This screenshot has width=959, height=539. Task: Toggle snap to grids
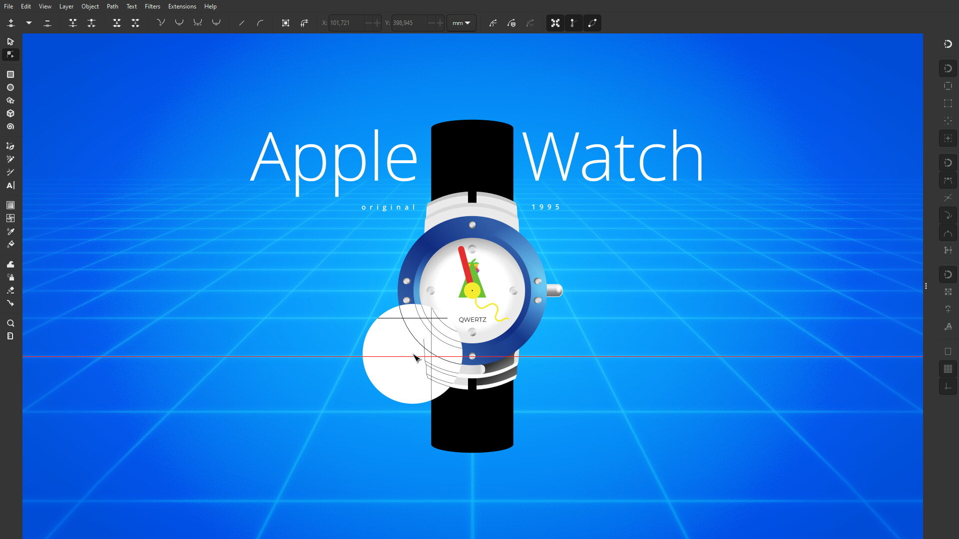[x=948, y=369]
